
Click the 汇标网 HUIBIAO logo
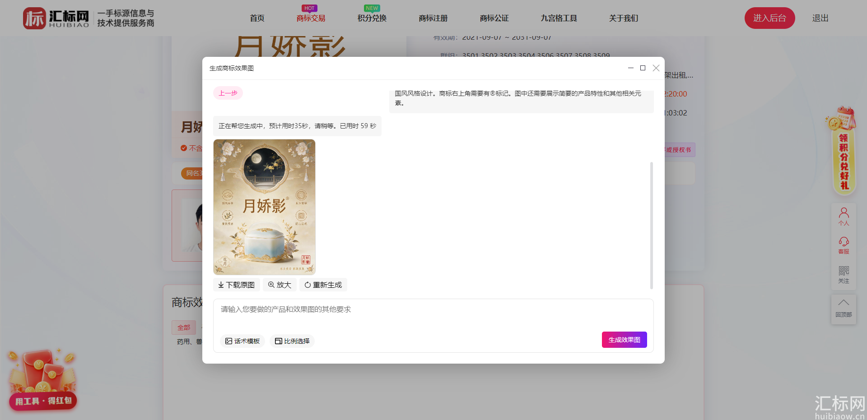click(x=56, y=18)
